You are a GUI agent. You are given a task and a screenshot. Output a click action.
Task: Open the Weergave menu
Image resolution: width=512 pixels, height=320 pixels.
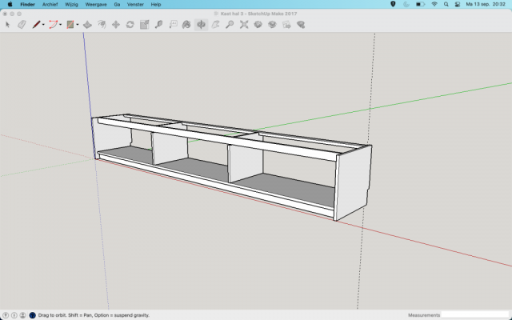96,5
